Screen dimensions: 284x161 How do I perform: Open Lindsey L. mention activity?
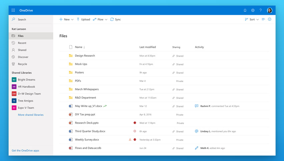pyautogui.click(x=215, y=131)
